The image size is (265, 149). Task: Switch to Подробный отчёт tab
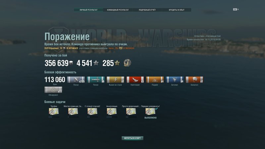(x=147, y=10)
